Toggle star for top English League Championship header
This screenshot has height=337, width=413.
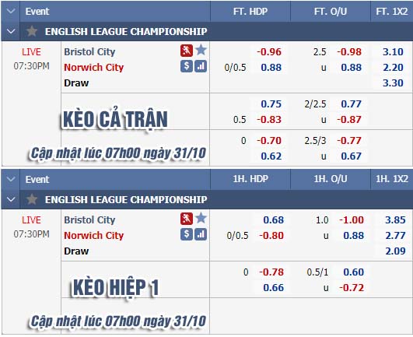click(x=32, y=31)
